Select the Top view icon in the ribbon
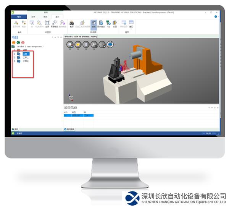Viewport: 229px width, 206px height. [x=108, y=23]
